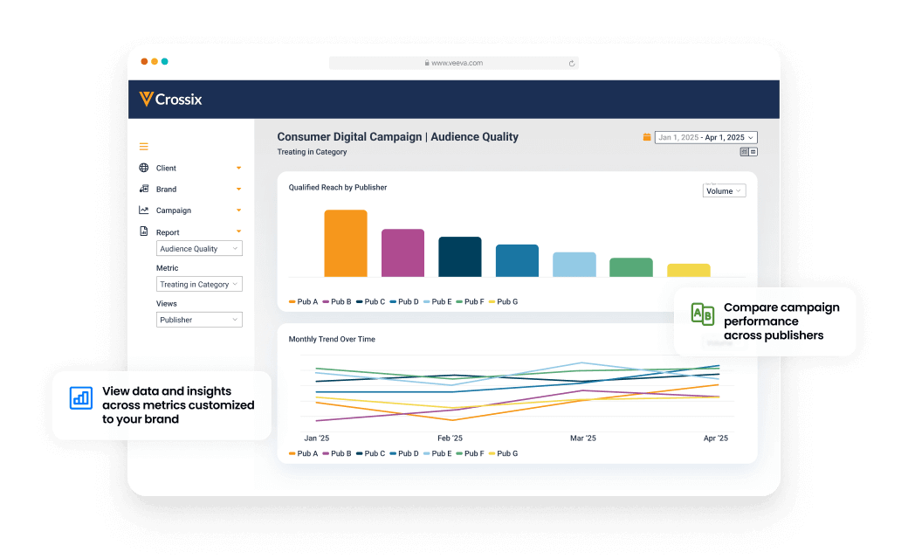The height and width of the screenshot is (559, 908).
Task: Click the Client globe icon
Action: click(x=144, y=168)
